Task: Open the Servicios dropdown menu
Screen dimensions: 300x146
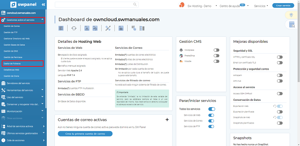Action: (x=261, y=6)
